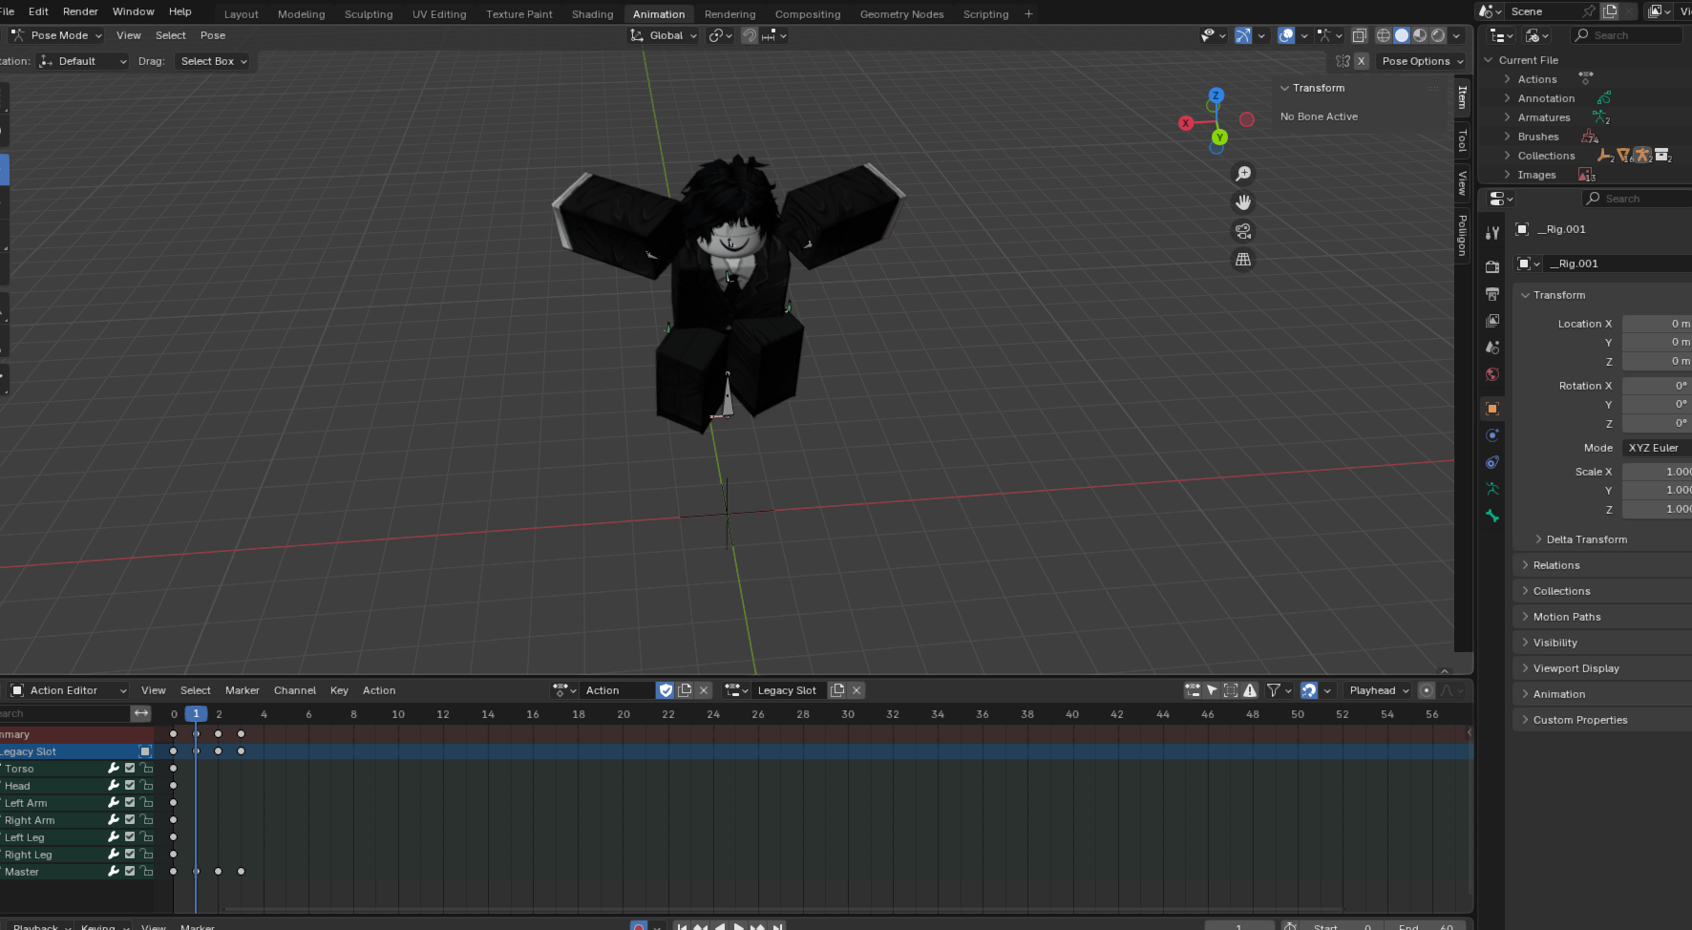Screen dimensions: 1692x930
Task: Open the Marker menu in Action Editor
Action: tap(242, 690)
